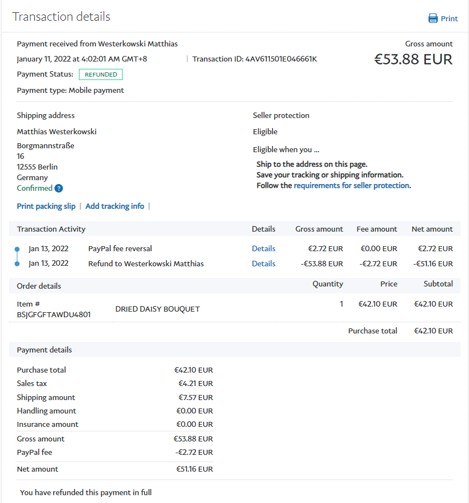Screen dimensions: 469x503
Task: Open Add tracking info link
Action: coord(115,206)
